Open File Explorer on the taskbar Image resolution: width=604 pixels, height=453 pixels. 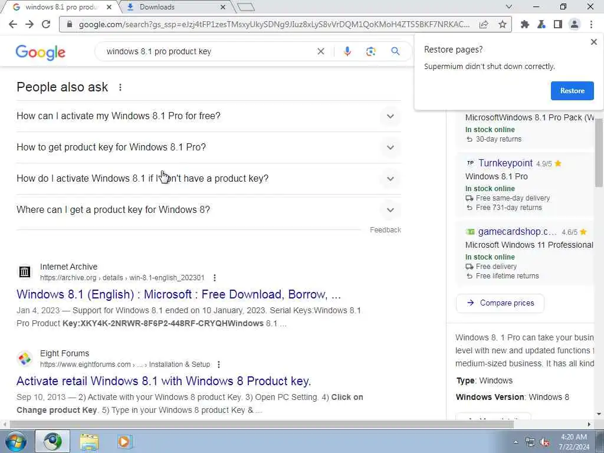tap(90, 441)
